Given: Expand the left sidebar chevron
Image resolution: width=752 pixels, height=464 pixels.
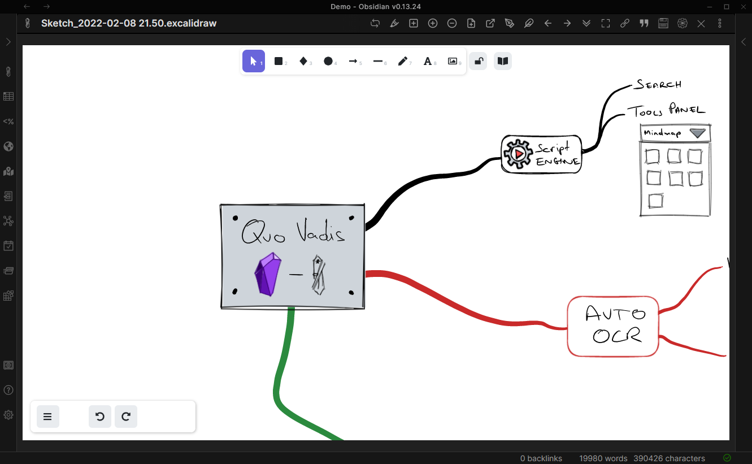Looking at the screenshot, I should tap(8, 42).
